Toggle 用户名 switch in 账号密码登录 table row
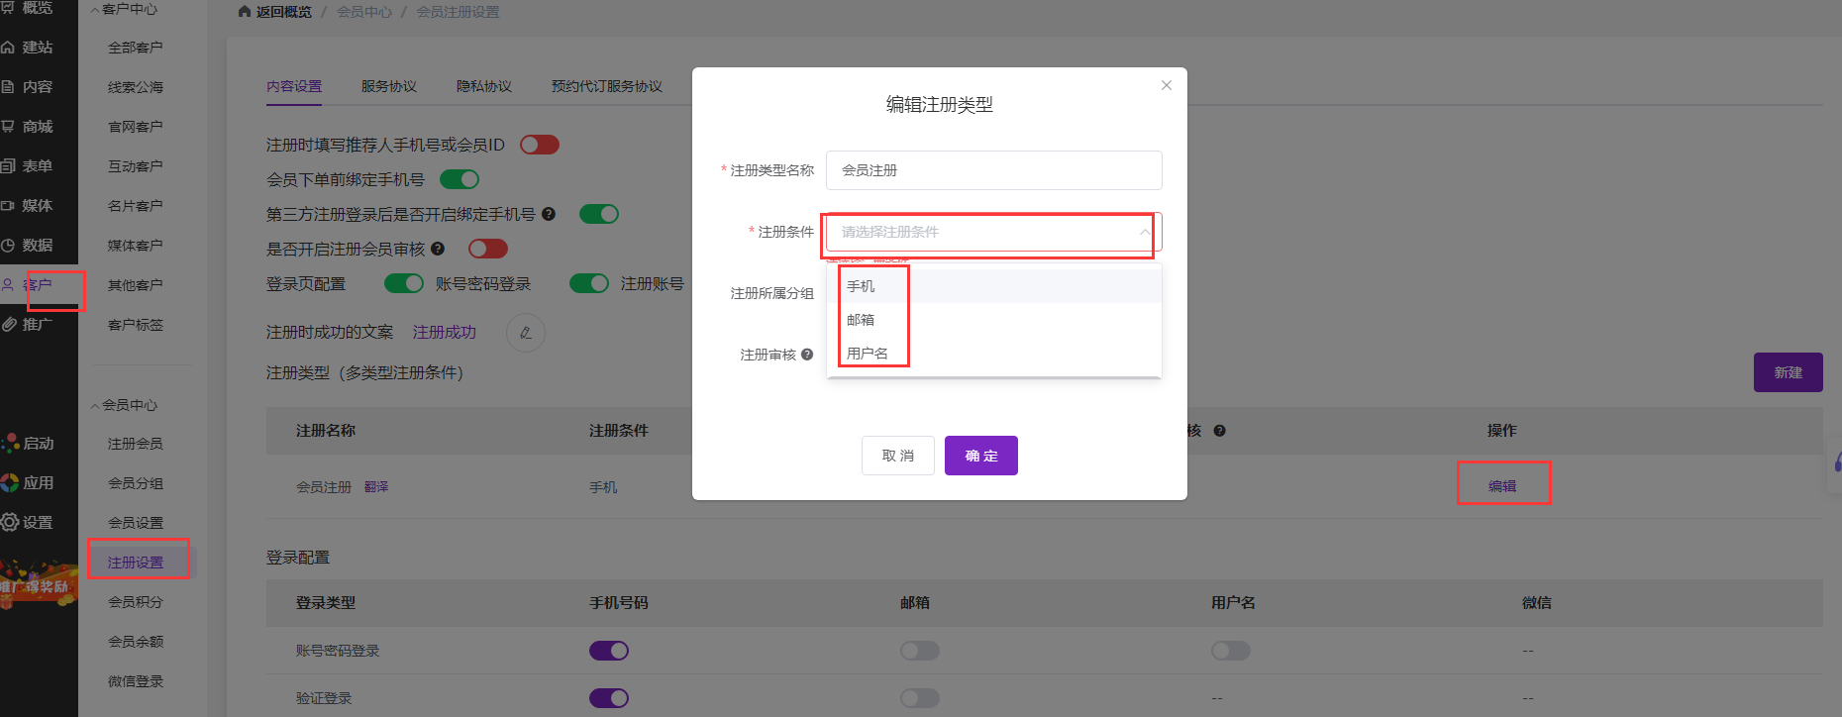 click(x=1231, y=651)
